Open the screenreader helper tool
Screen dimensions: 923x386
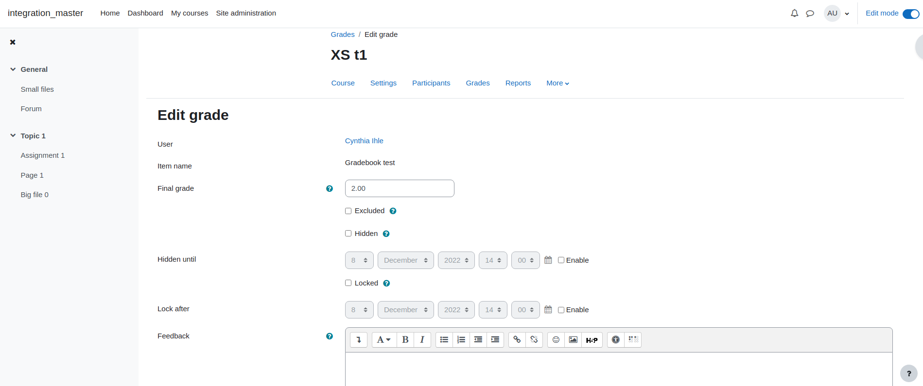[633, 340]
